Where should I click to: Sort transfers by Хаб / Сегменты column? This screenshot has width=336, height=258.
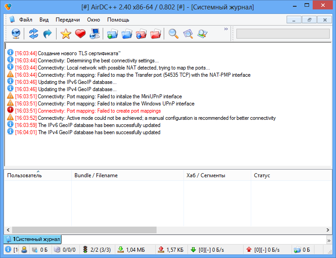(x=217, y=175)
